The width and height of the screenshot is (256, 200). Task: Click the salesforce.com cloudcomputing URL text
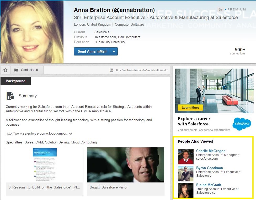pyautogui.click(x=39, y=133)
